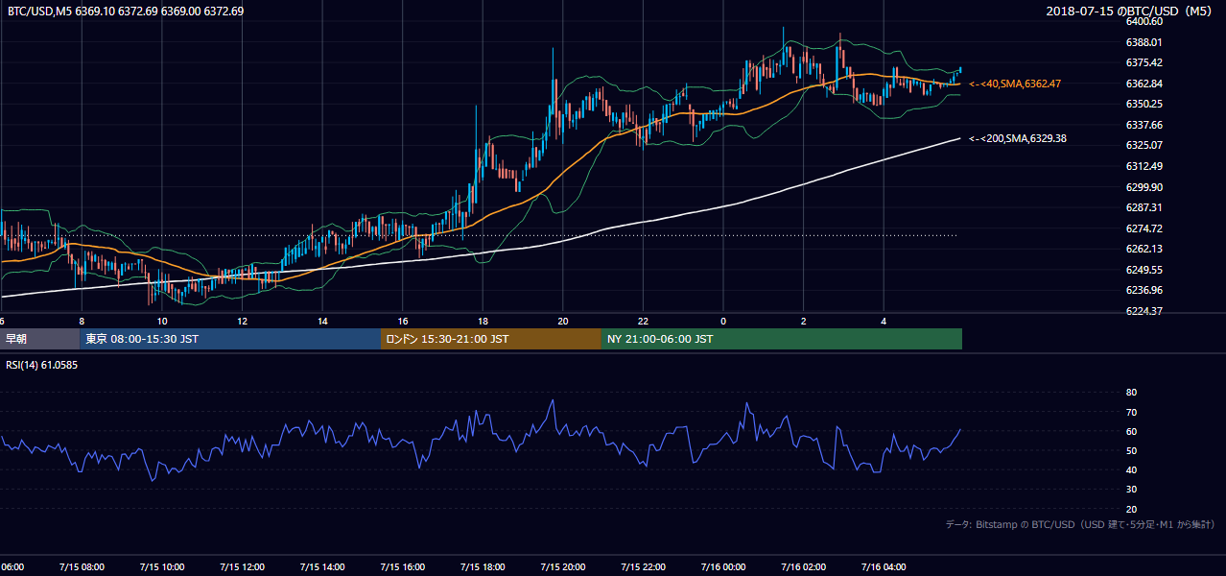
Task: Click the 東京 08:00-15:30 JST session bar
Action: [x=230, y=339]
